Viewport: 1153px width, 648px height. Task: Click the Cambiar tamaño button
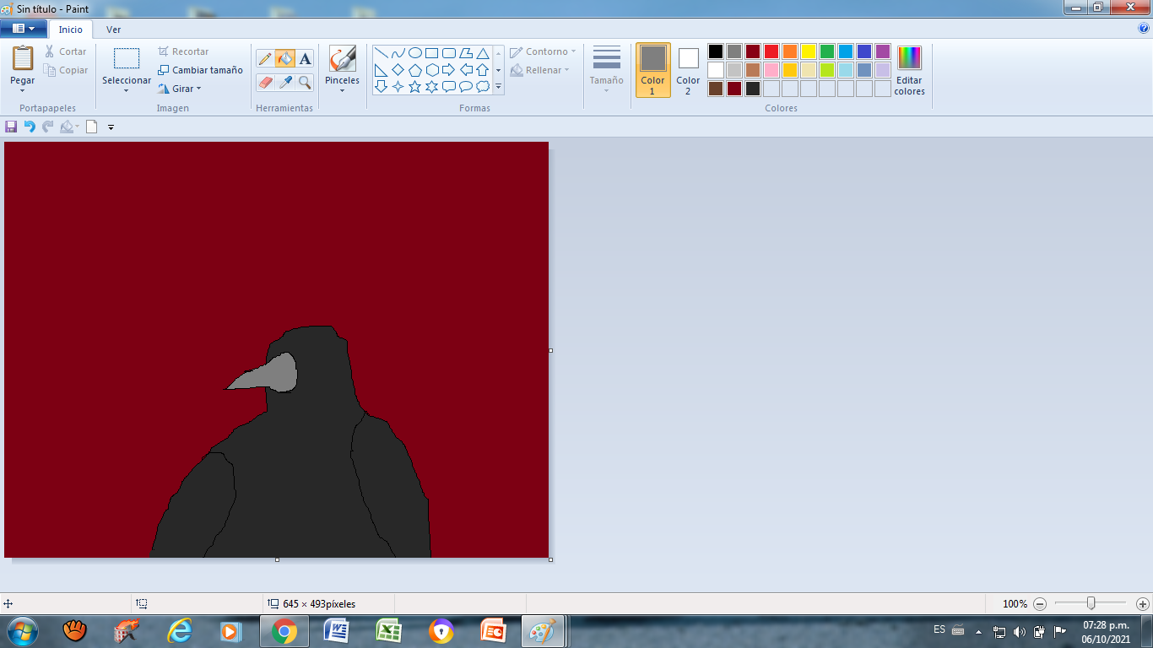point(200,70)
